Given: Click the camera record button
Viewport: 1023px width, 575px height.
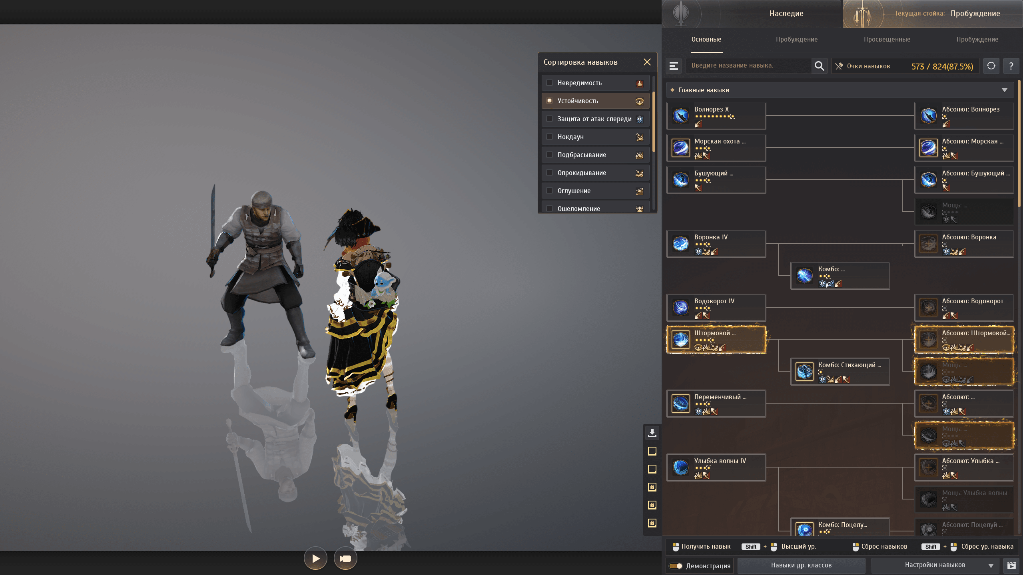Looking at the screenshot, I should click(x=345, y=558).
